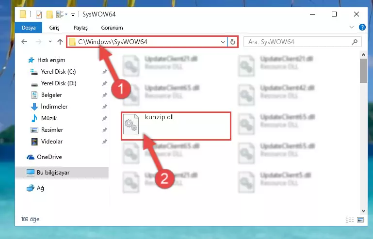Select the kunzip.dll file icon

coord(131,124)
